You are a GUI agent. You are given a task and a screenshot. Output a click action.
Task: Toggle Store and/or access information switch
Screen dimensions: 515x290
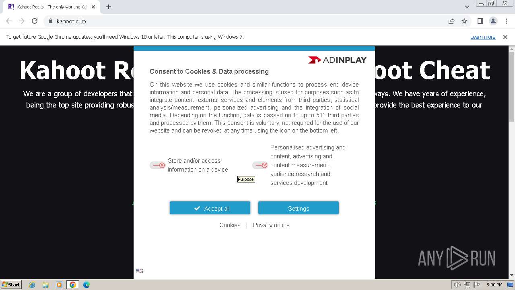[x=157, y=165]
